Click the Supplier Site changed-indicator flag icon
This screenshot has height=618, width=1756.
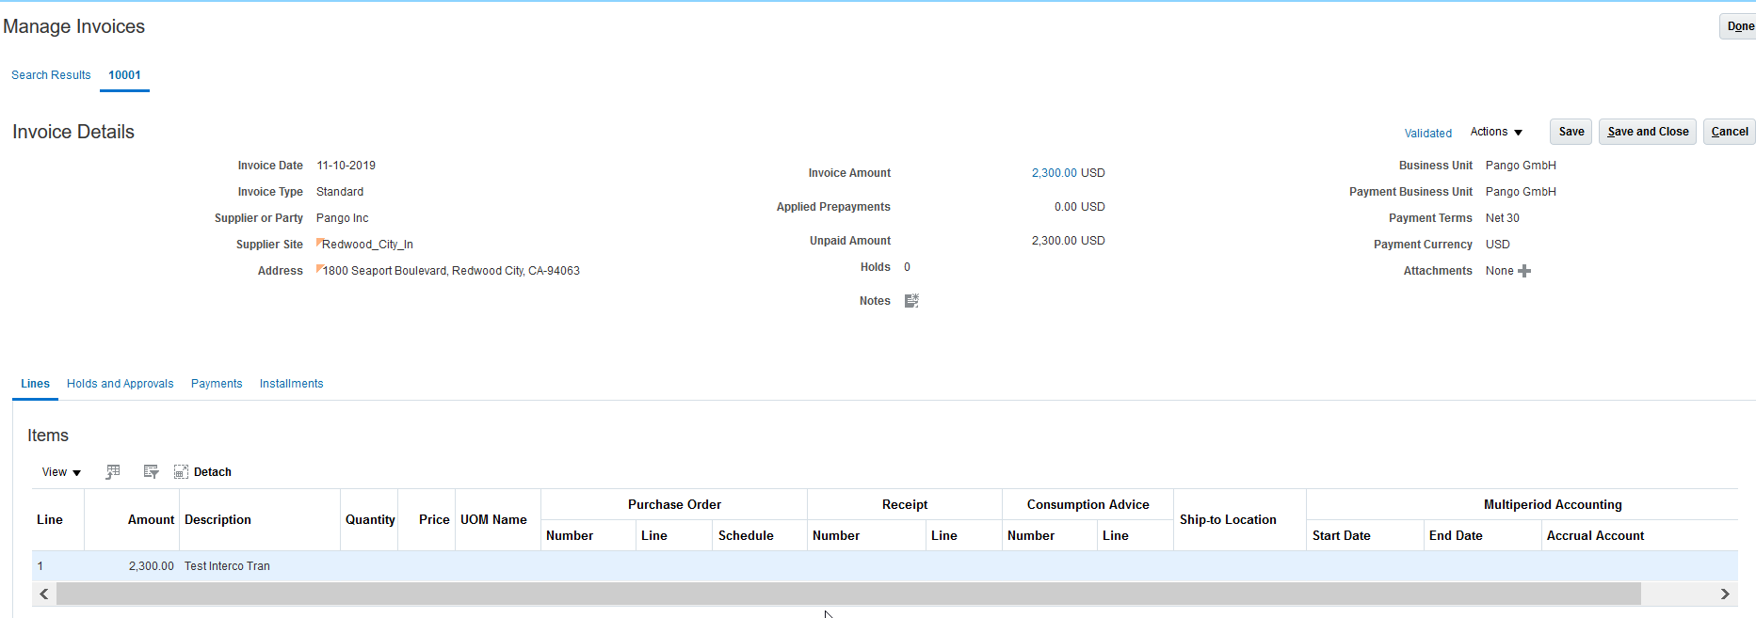click(x=319, y=243)
